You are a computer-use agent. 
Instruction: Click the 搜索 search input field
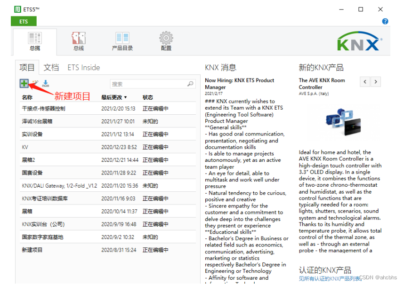[x=153, y=84]
